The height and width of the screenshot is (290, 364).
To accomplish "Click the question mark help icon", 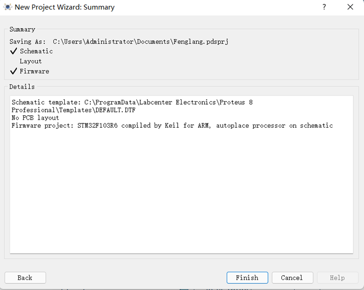I will [x=324, y=7].
